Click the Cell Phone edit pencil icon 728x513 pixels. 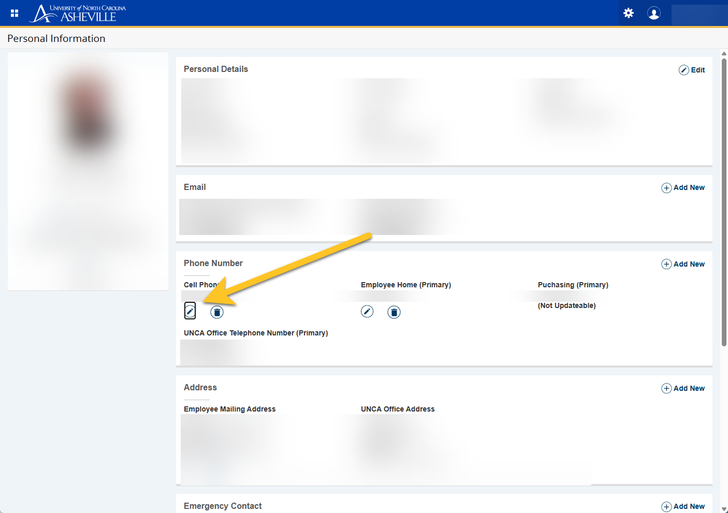click(x=190, y=311)
